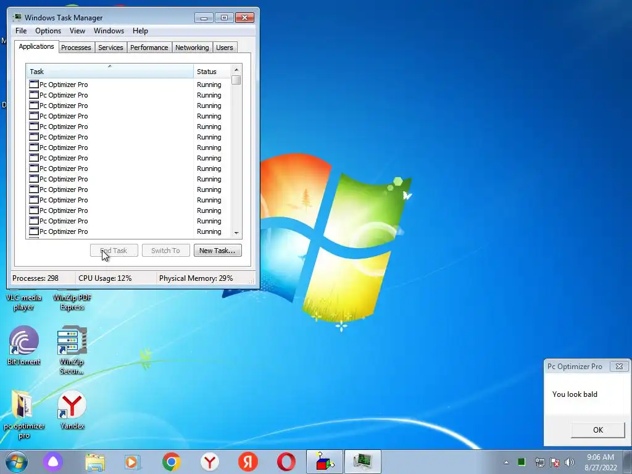Select the Yandex desktop shortcut
Viewport: 632px width, 474px height.
tap(72, 410)
